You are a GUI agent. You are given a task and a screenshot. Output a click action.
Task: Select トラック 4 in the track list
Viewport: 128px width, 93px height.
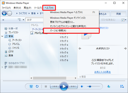point(64,45)
